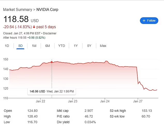
Task: Open the Disclaimer link
Action: coord(50,33)
